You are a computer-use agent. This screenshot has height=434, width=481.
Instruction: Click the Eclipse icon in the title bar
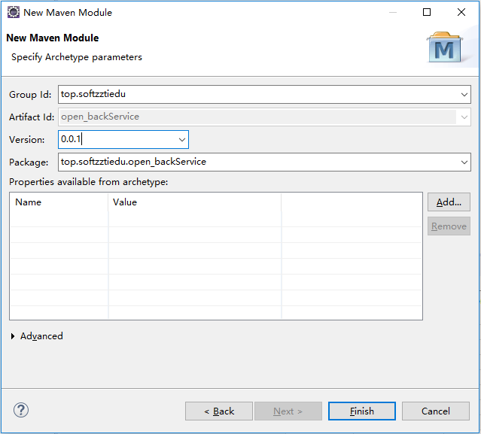pos(14,12)
